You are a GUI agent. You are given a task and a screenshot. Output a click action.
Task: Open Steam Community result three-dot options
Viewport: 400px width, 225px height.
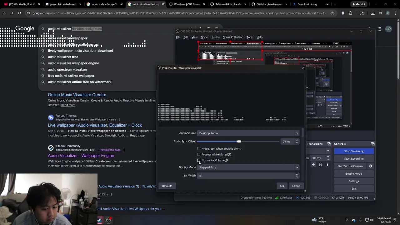[x=124, y=150]
